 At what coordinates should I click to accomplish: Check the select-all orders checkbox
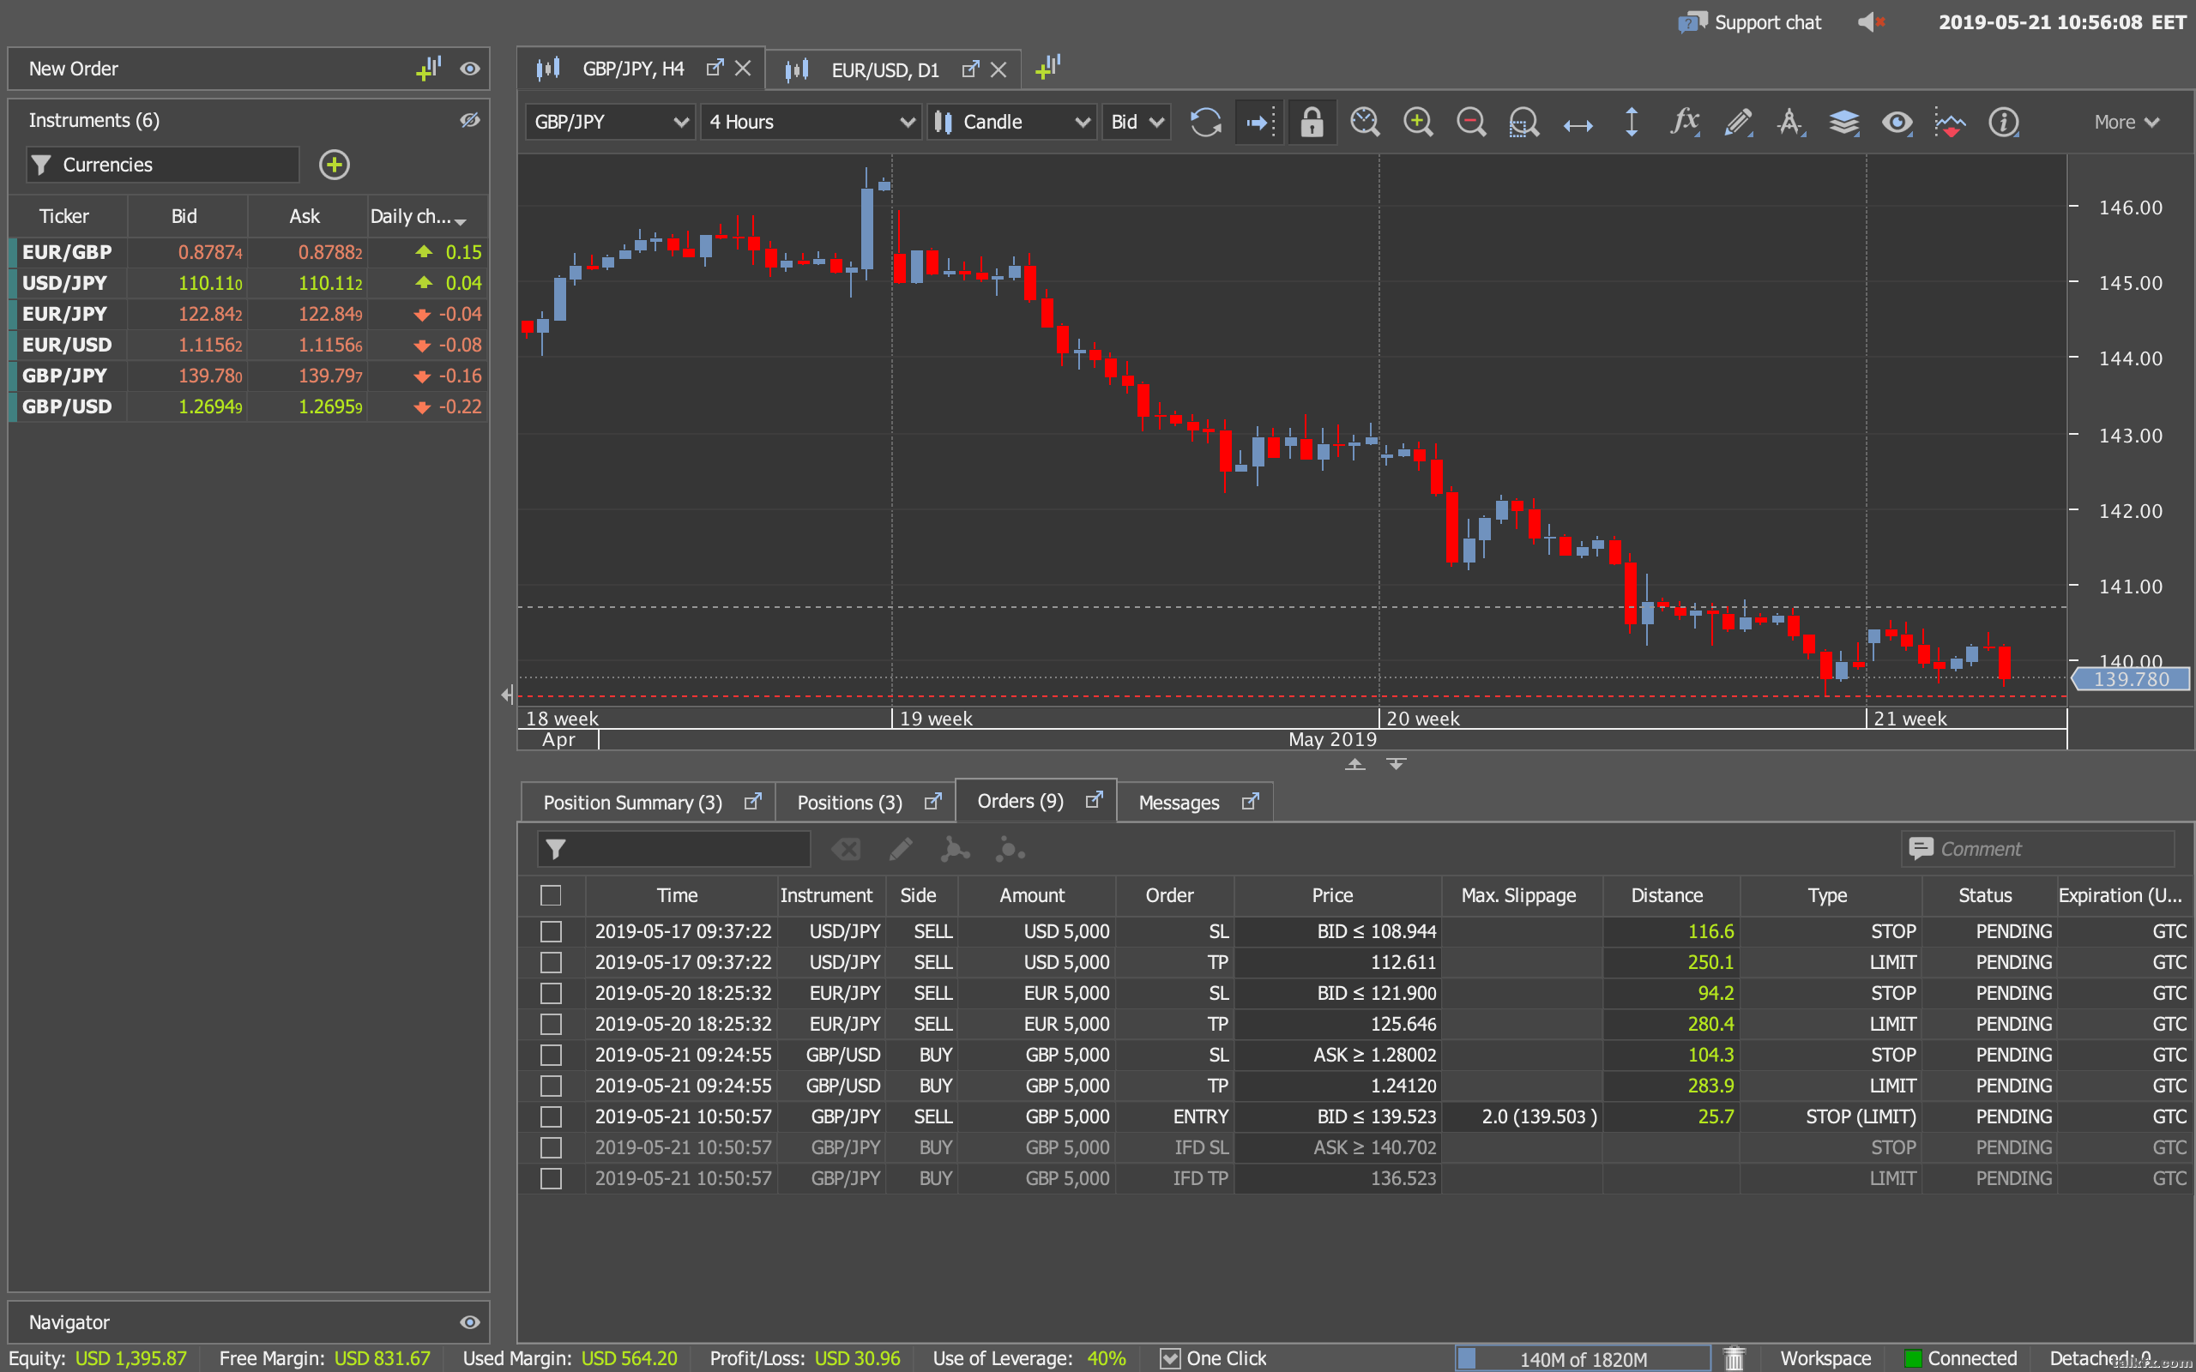[551, 894]
